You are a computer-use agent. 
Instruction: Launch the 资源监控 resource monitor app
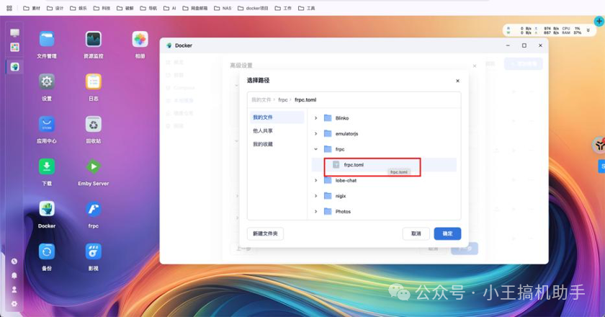93,40
